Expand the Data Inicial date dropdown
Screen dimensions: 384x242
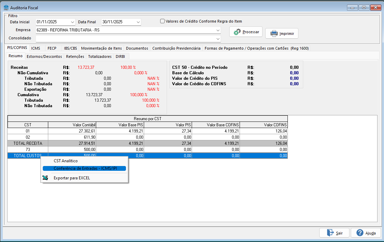pyautogui.click(x=73, y=22)
